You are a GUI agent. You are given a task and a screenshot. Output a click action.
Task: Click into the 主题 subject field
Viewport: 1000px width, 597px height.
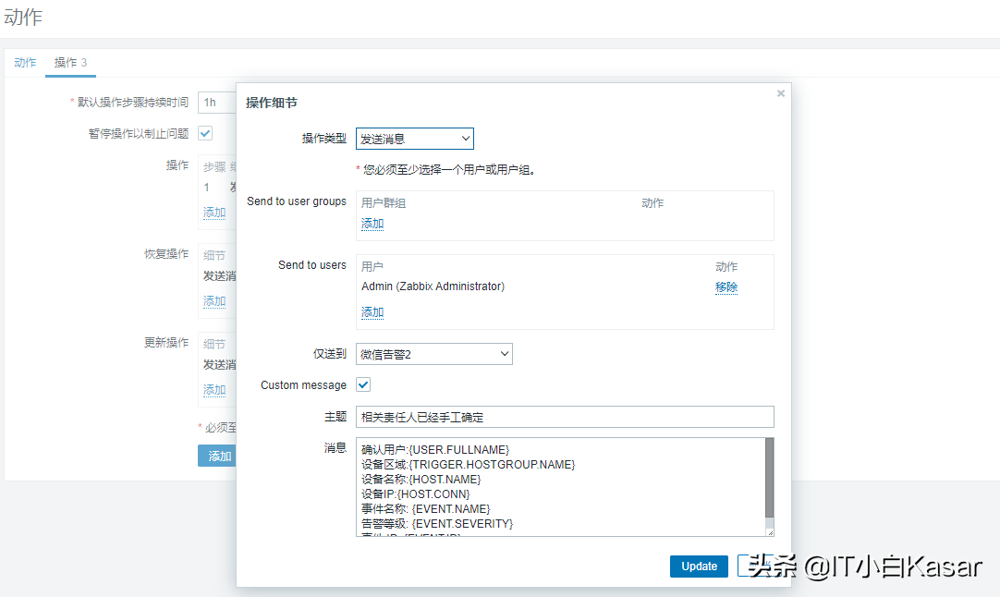point(564,417)
